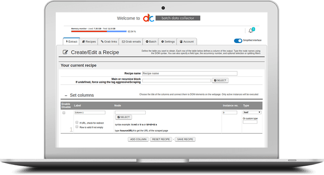
Task: Click the 63.94 % memory value
Action: click(x=132, y=31)
